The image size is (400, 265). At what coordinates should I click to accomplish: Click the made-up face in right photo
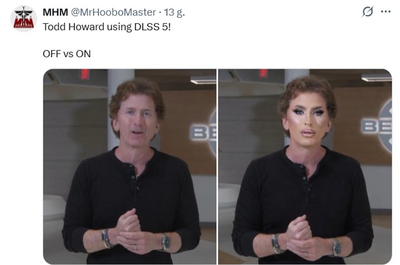[x=307, y=120]
